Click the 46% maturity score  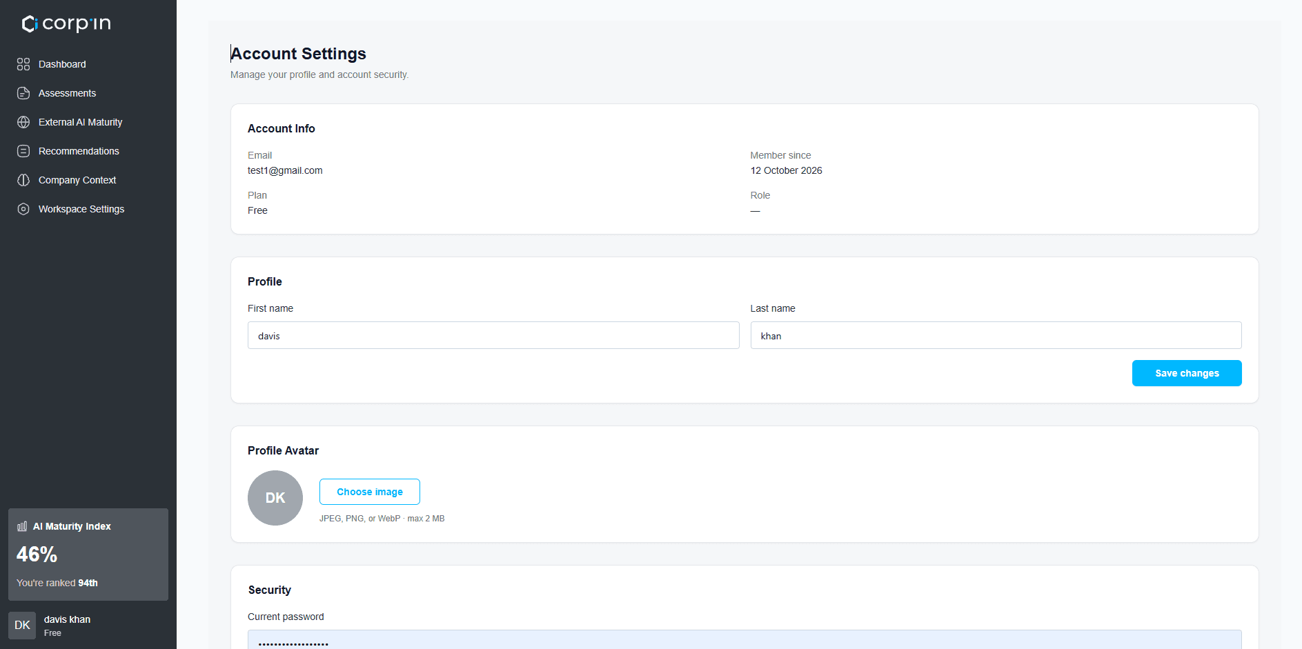(x=37, y=555)
